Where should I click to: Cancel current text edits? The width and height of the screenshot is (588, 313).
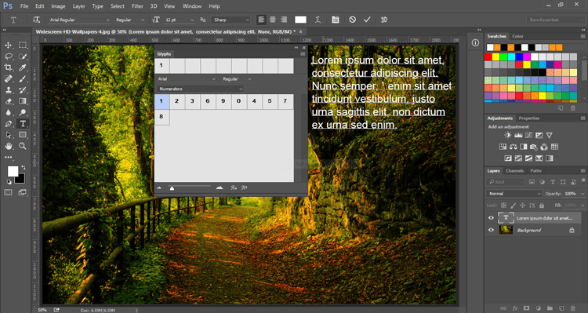[353, 20]
